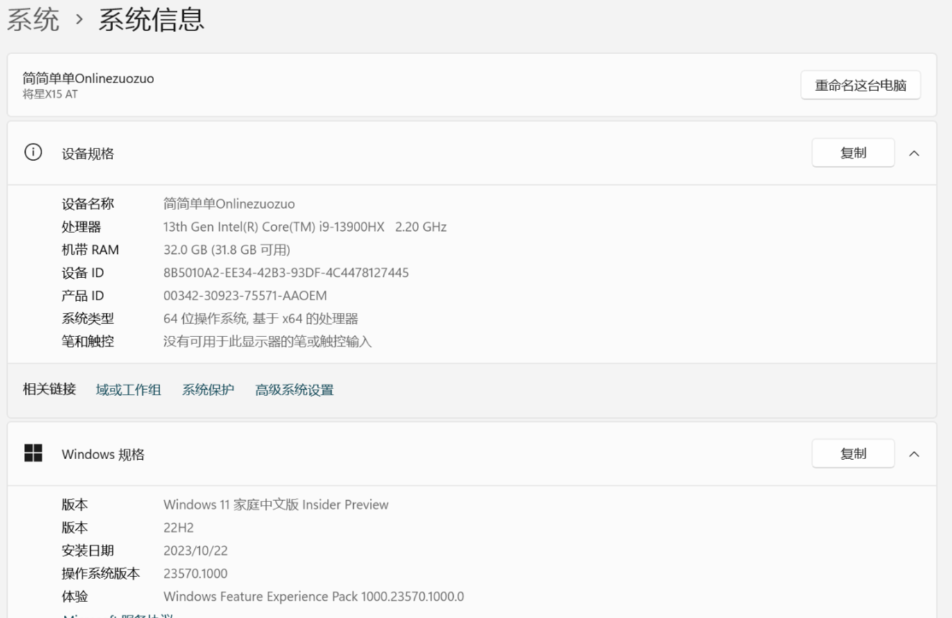Image resolution: width=952 pixels, height=618 pixels.
Task: Select the RAM value 32.0 GB (31.8 GB 可用)
Action: pyautogui.click(x=227, y=250)
